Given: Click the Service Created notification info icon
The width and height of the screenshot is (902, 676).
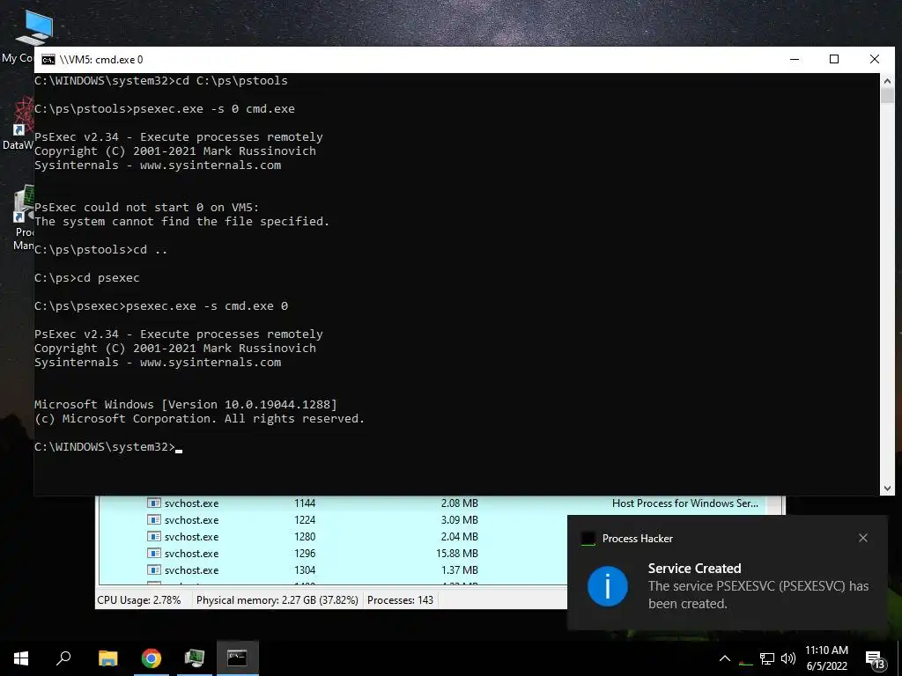Looking at the screenshot, I should (608, 585).
